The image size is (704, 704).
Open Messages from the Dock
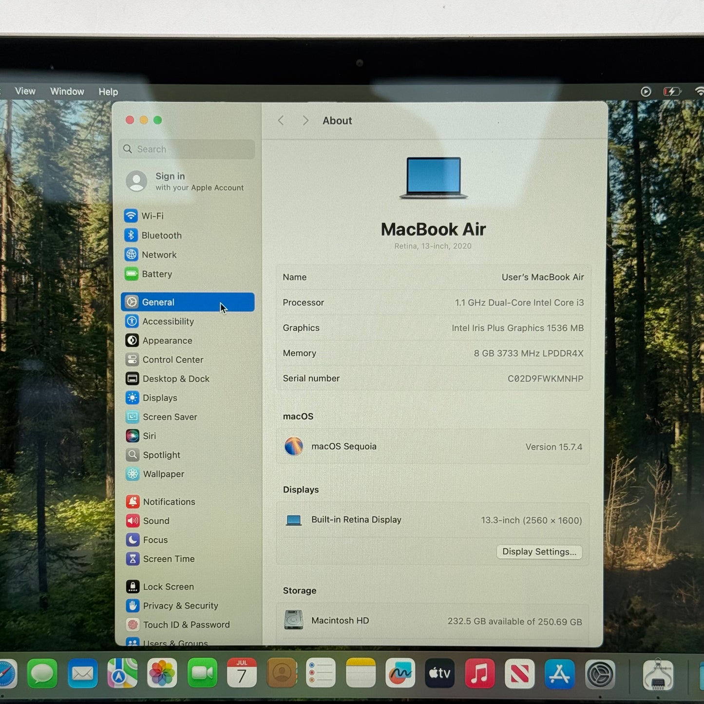(42, 674)
